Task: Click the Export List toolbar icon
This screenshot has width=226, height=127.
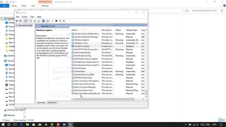Action: coord(38,21)
